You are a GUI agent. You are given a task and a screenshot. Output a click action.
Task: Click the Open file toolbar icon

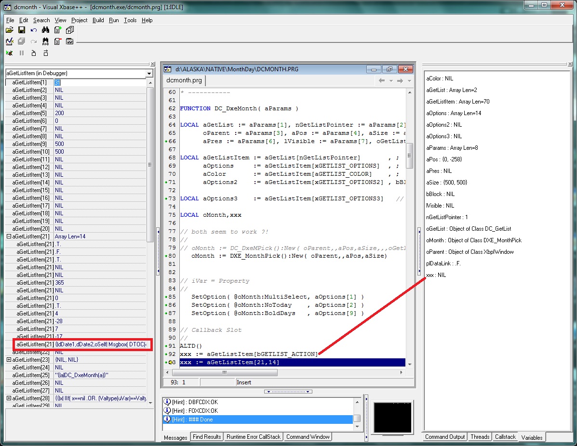coord(10,30)
